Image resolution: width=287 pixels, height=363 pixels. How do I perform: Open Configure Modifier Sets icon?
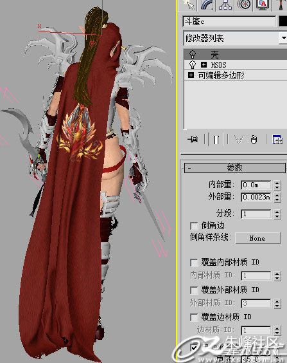277,140
